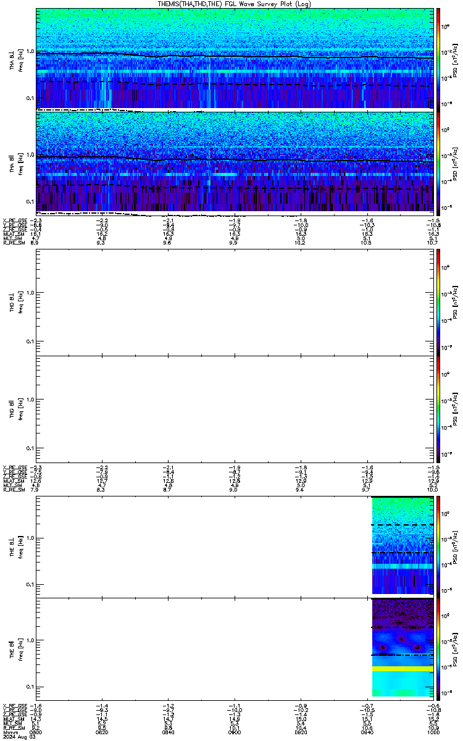The image size is (463, 741).
Task: Click the THD B-perpendicular PSD color bar
Action: click(439, 302)
